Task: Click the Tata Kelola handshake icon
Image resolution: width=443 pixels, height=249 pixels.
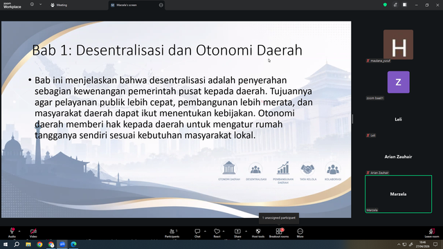Action: pyautogui.click(x=307, y=169)
